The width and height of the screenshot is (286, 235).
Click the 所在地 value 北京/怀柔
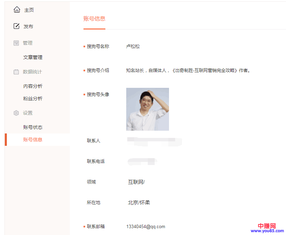tap(139, 202)
